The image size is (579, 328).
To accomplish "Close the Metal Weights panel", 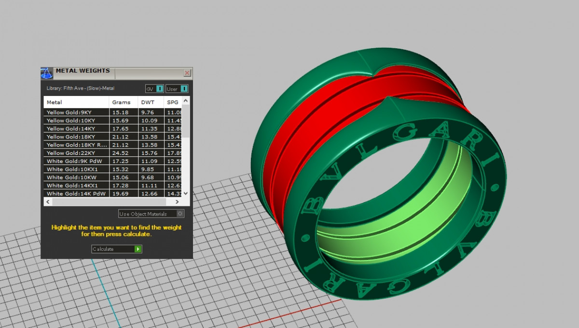I will tap(187, 73).
